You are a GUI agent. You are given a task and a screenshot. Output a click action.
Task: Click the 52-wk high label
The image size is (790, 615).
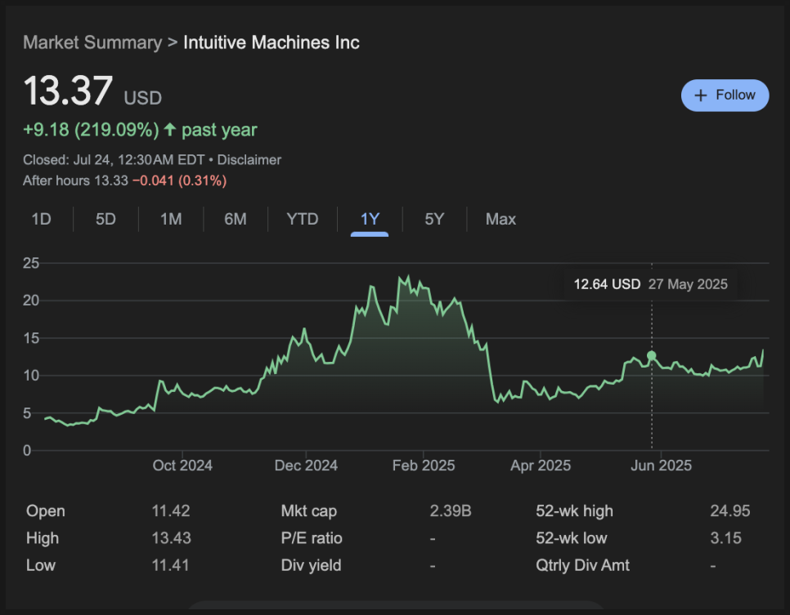[x=574, y=510]
